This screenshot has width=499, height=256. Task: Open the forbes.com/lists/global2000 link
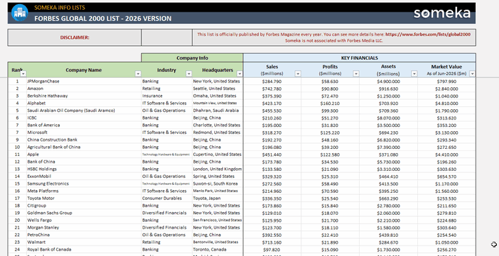coord(428,34)
